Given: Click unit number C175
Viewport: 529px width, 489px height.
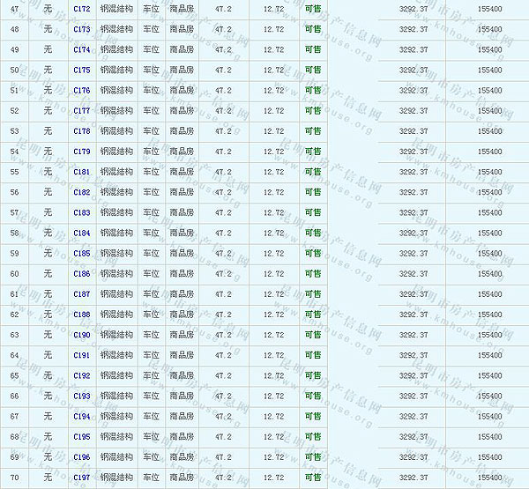Looking at the screenshot, I should 82,70.
